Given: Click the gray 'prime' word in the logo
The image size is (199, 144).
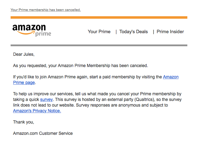Looking at the screenshot, I should coord(43,34).
